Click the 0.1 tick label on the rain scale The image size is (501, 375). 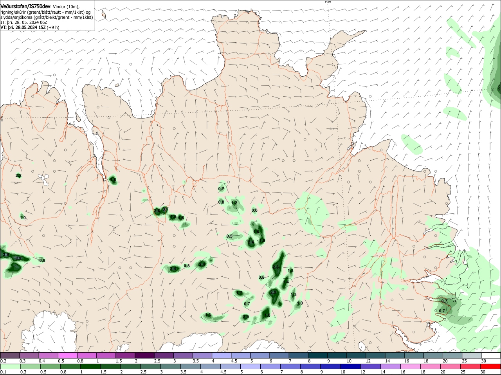point(3,372)
